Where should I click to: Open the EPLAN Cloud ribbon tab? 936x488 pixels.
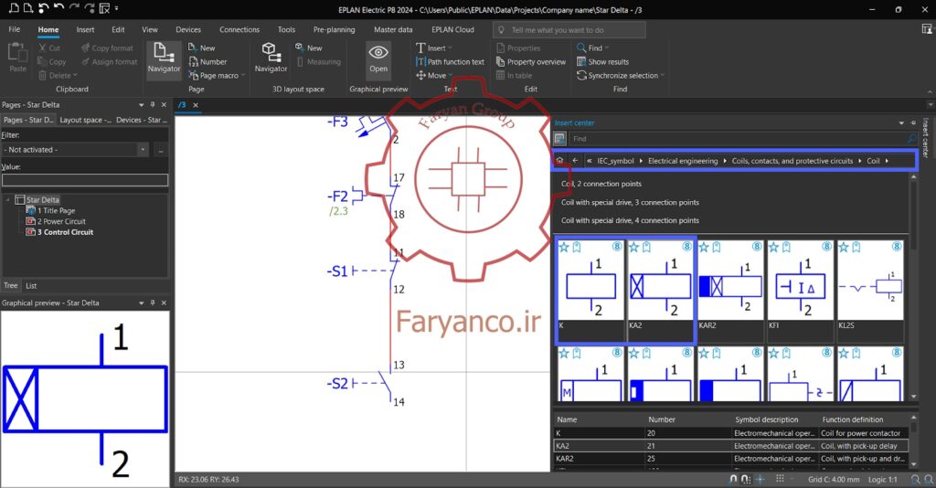coord(452,29)
